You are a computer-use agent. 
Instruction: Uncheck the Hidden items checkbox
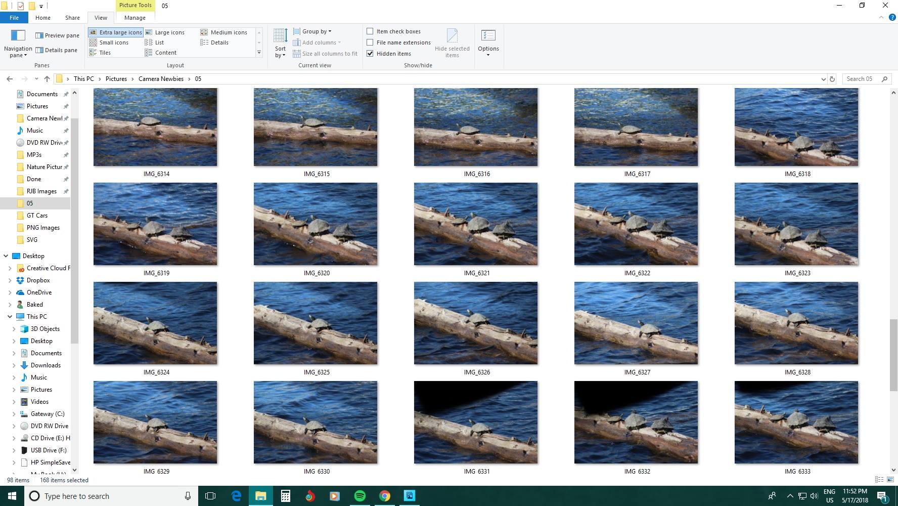[x=370, y=54]
